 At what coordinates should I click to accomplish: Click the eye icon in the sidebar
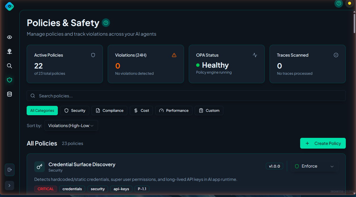[9, 37]
